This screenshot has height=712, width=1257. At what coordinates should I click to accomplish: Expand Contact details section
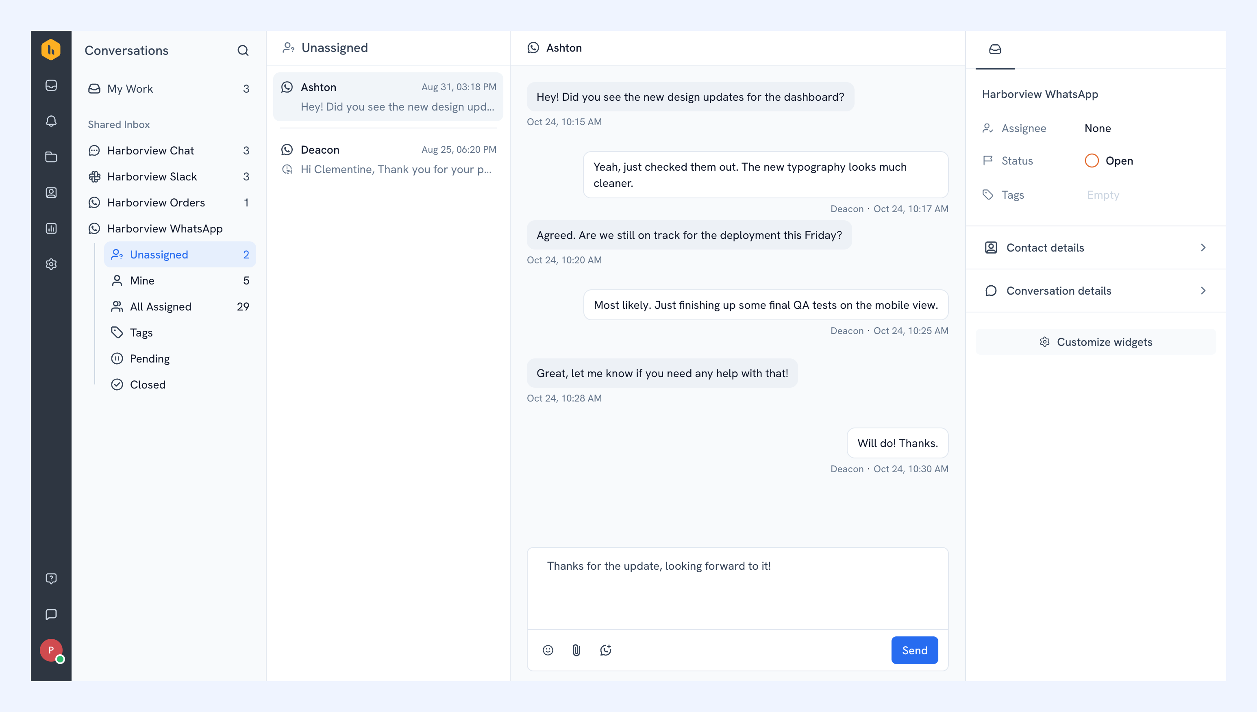(x=1096, y=248)
